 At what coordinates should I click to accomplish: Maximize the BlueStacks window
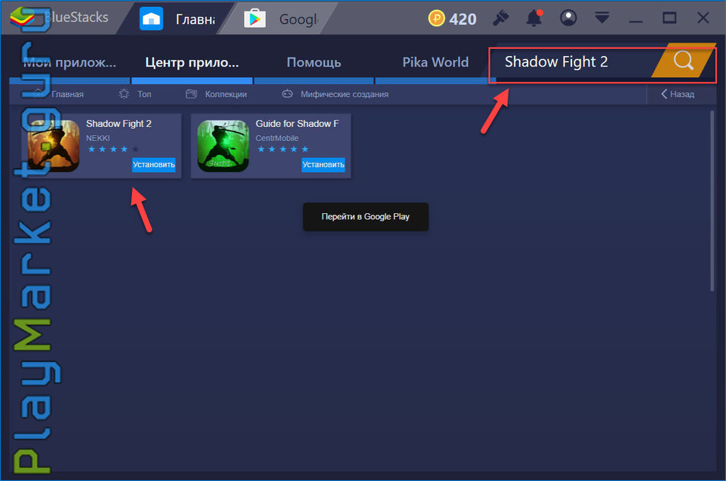[x=669, y=18]
